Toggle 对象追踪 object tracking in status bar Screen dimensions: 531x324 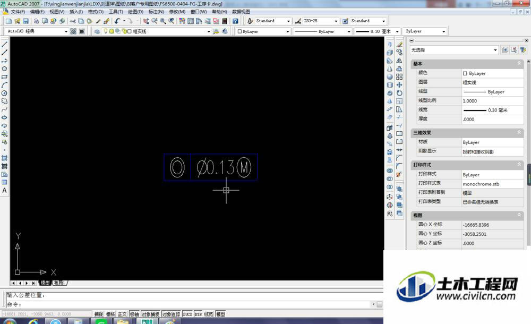tap(171, 314)
